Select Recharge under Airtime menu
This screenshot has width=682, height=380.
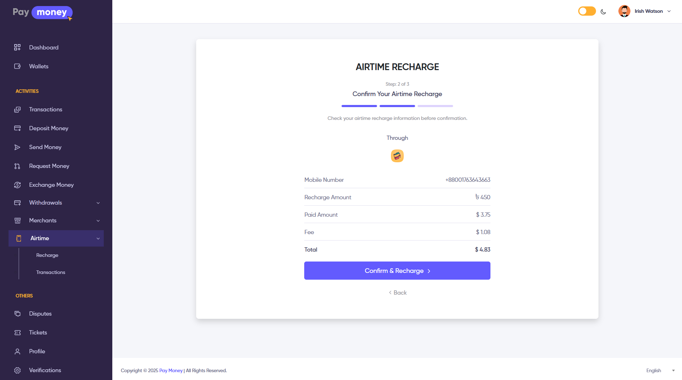click(x=47, y=255)
